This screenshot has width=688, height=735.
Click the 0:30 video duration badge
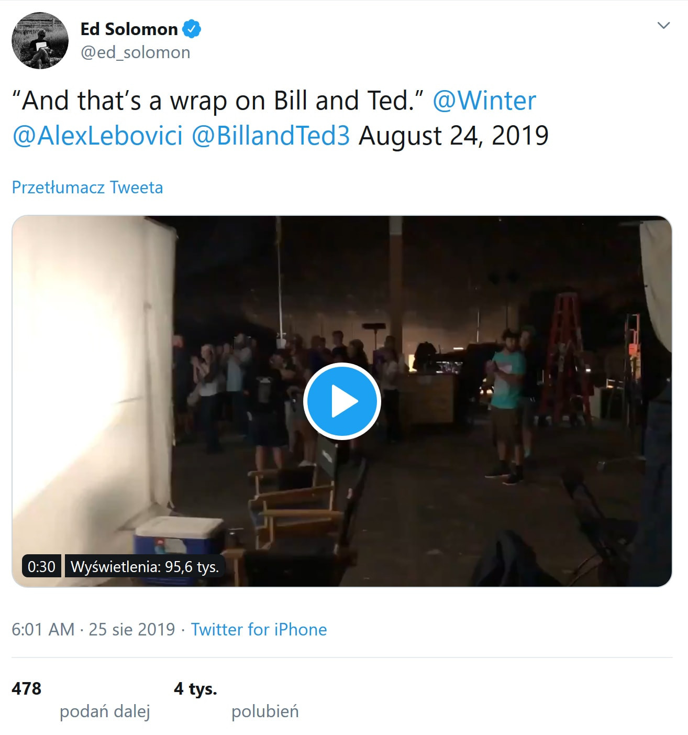pyautogui.click(x=41, y=566)
